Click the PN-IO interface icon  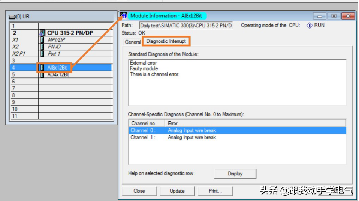coord(42,47)
